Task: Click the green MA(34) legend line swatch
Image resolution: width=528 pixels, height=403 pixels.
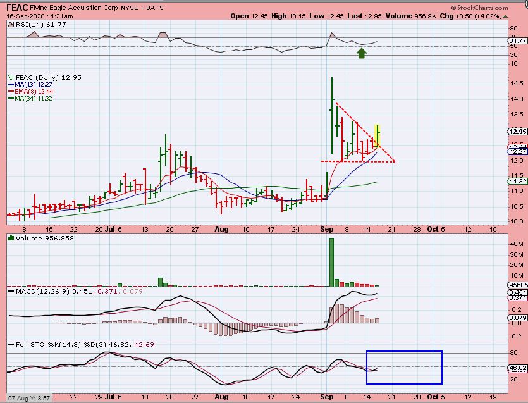Action: pos(11,99)
